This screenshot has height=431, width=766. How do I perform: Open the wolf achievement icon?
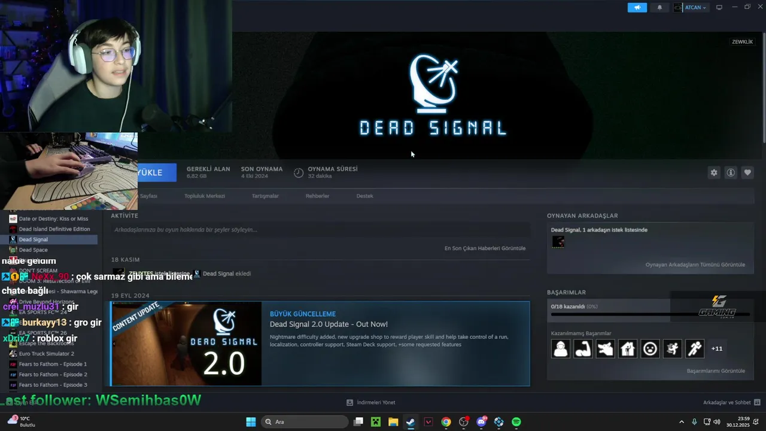pos(605,348)
